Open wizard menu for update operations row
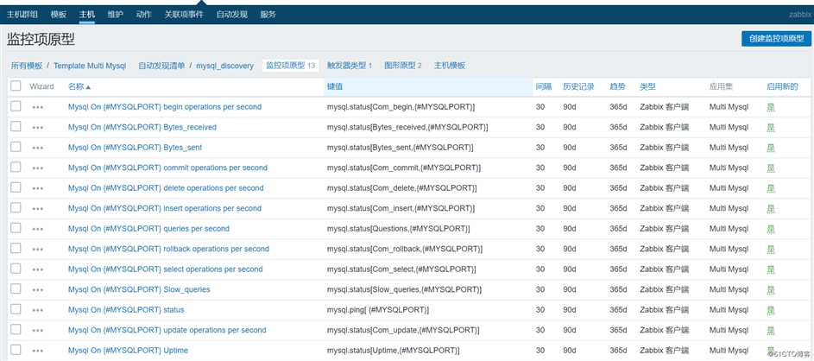 [37, 330]
